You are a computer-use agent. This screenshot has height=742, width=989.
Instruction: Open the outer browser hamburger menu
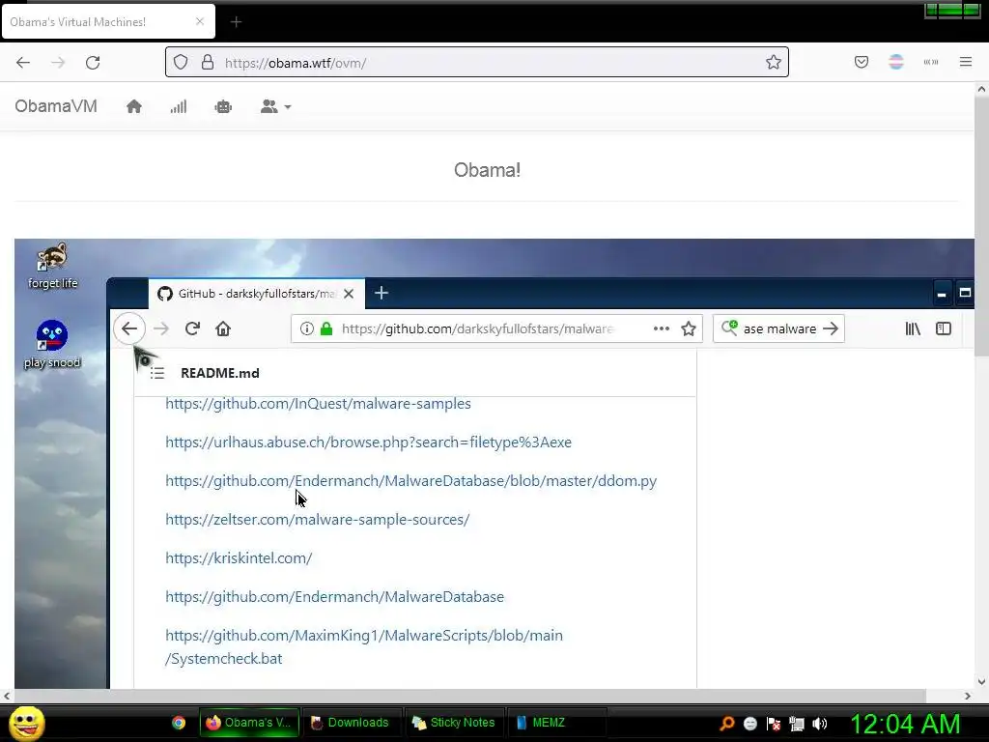tap(966, 62)
